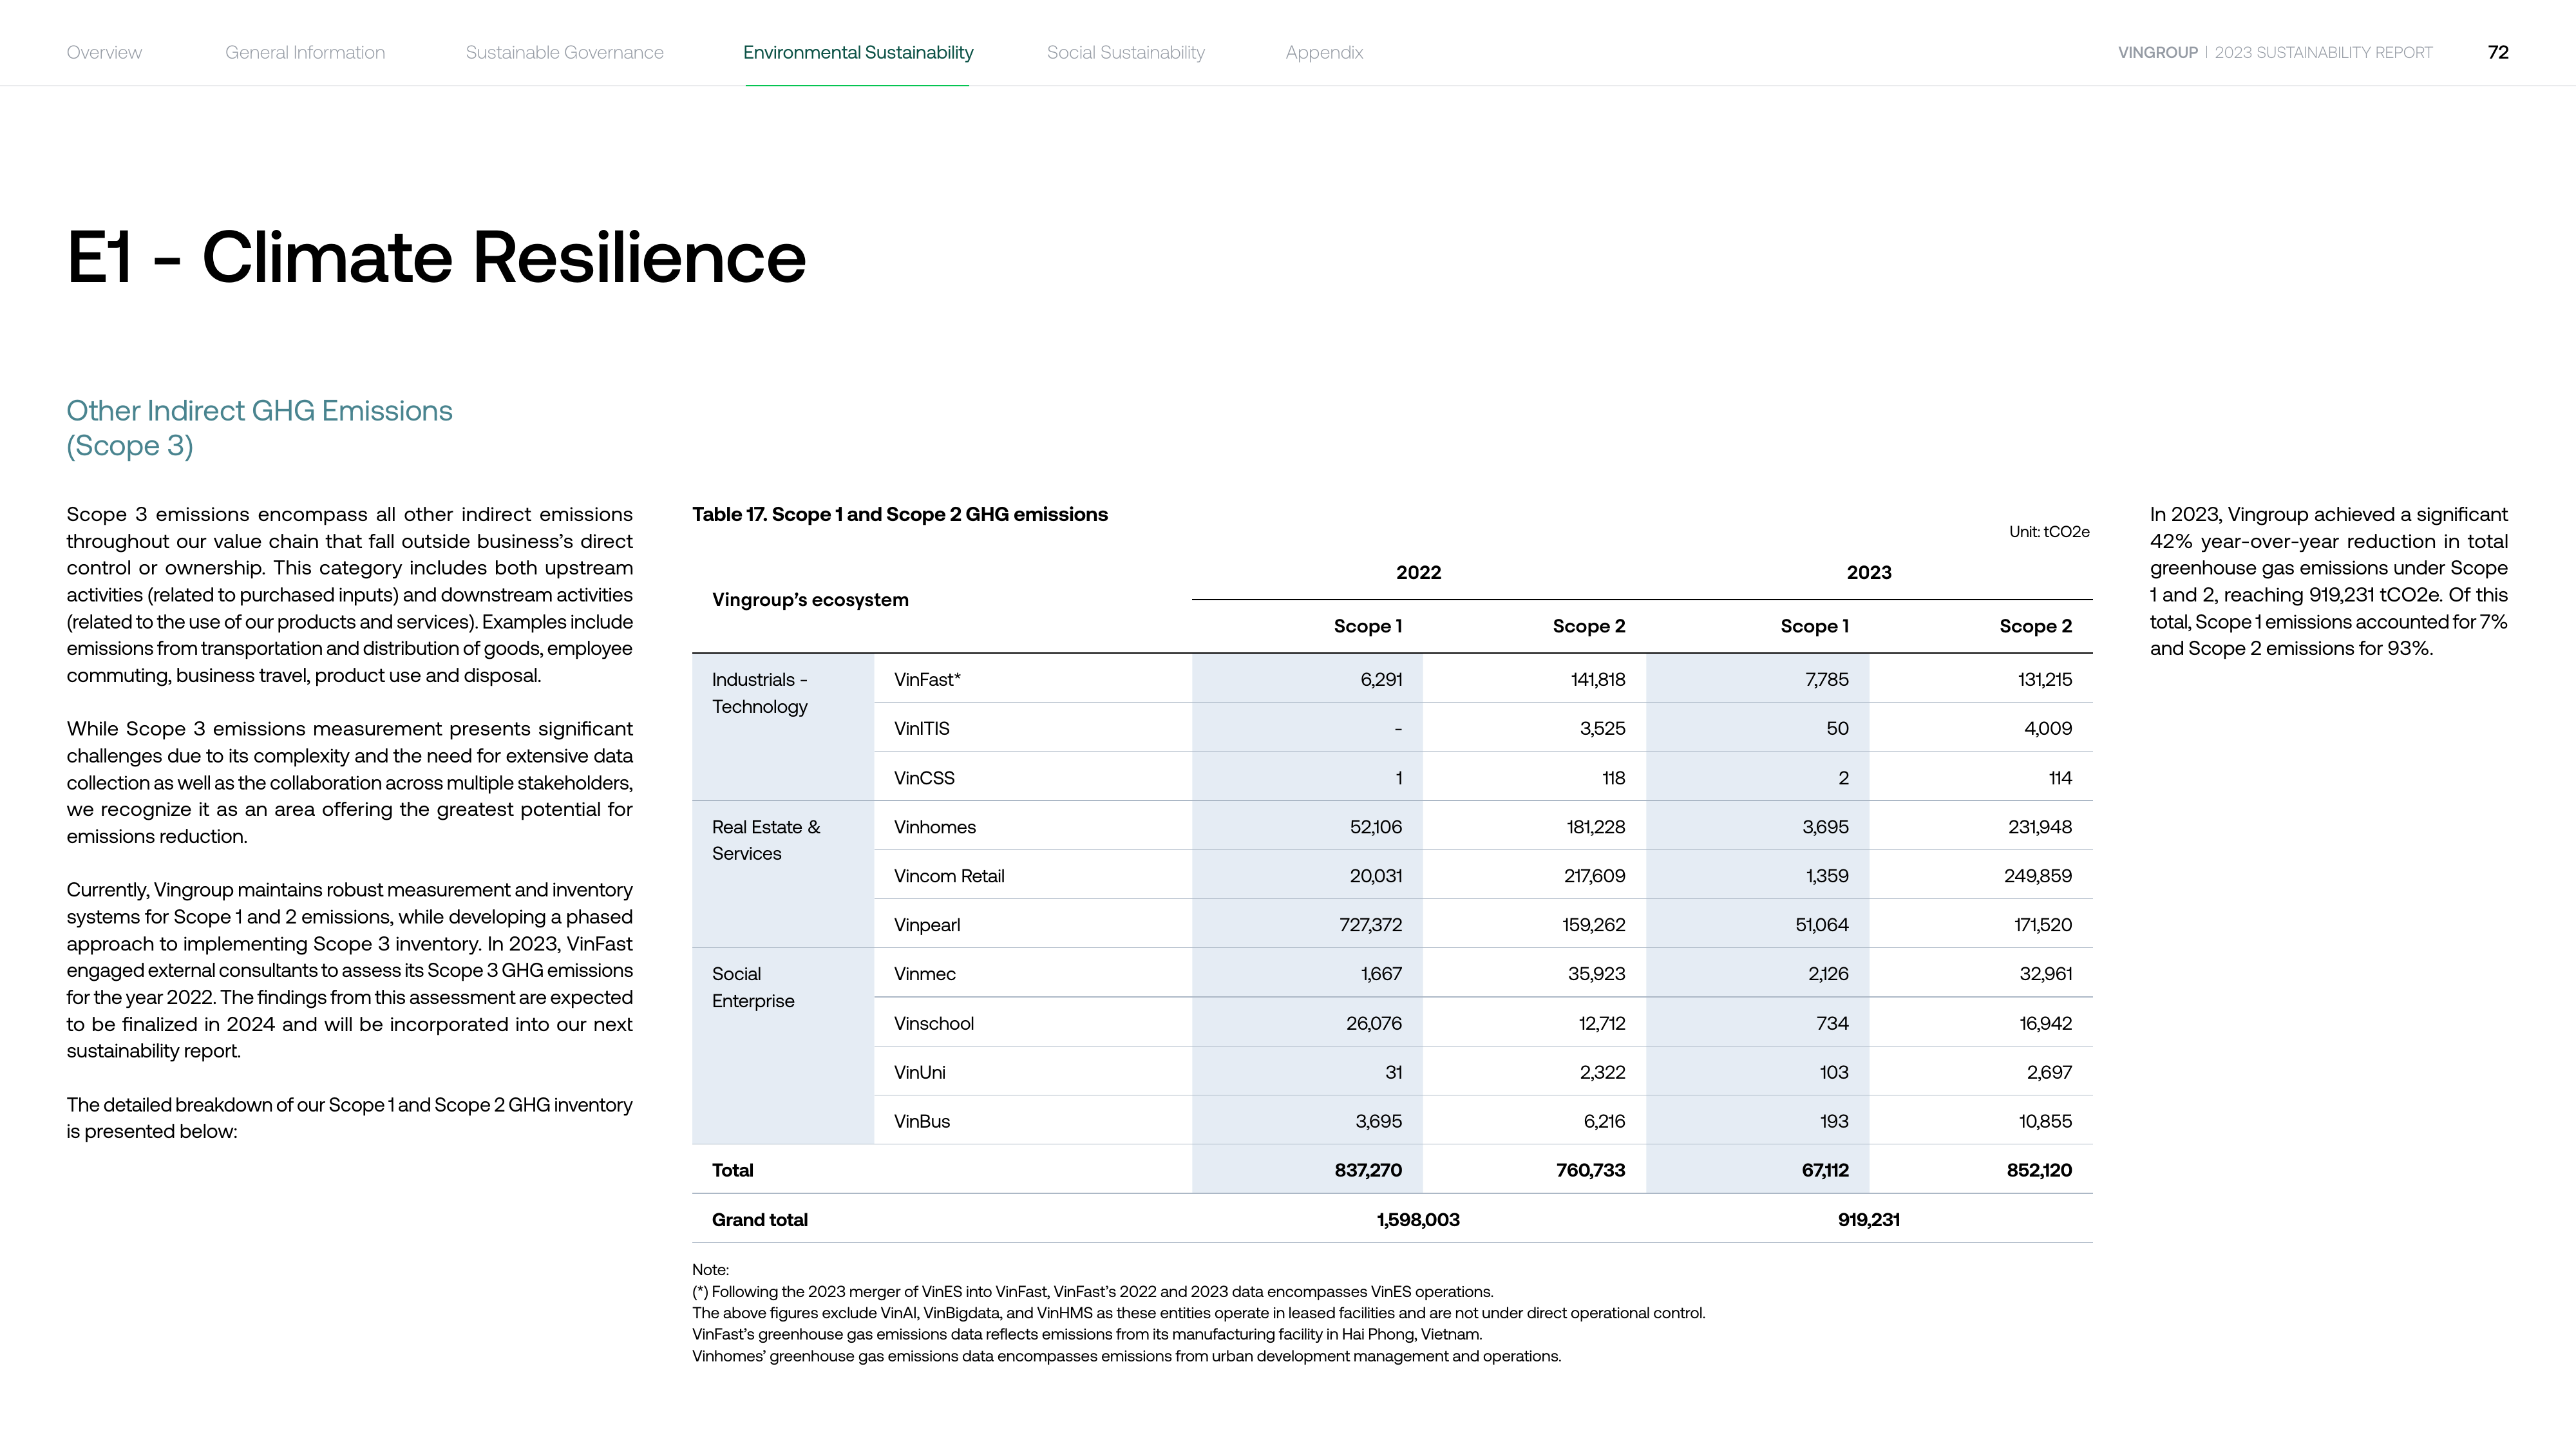Select the VinBus row label

coord(921,1122)
